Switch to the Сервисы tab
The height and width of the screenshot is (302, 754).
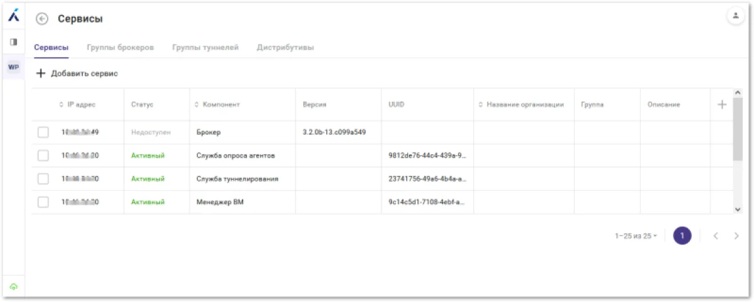pos(51,48)
